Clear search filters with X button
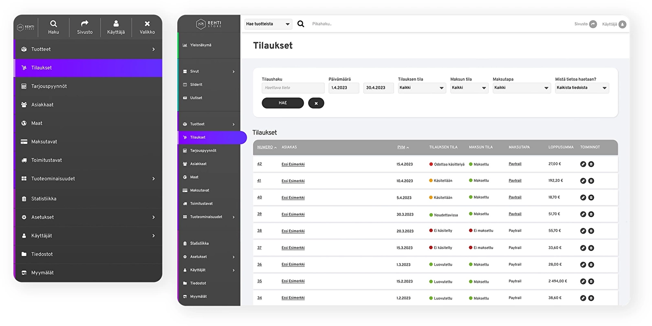Viewport: 652px width, 326px height. coord(316,103)
